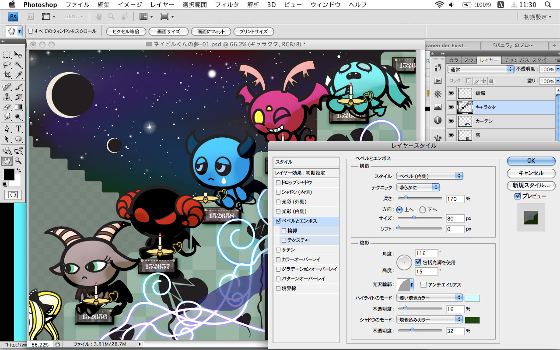This screenshot has width=560, height=350.
Task: Select the 3D Rotate tool
Action: pos(7,150)
